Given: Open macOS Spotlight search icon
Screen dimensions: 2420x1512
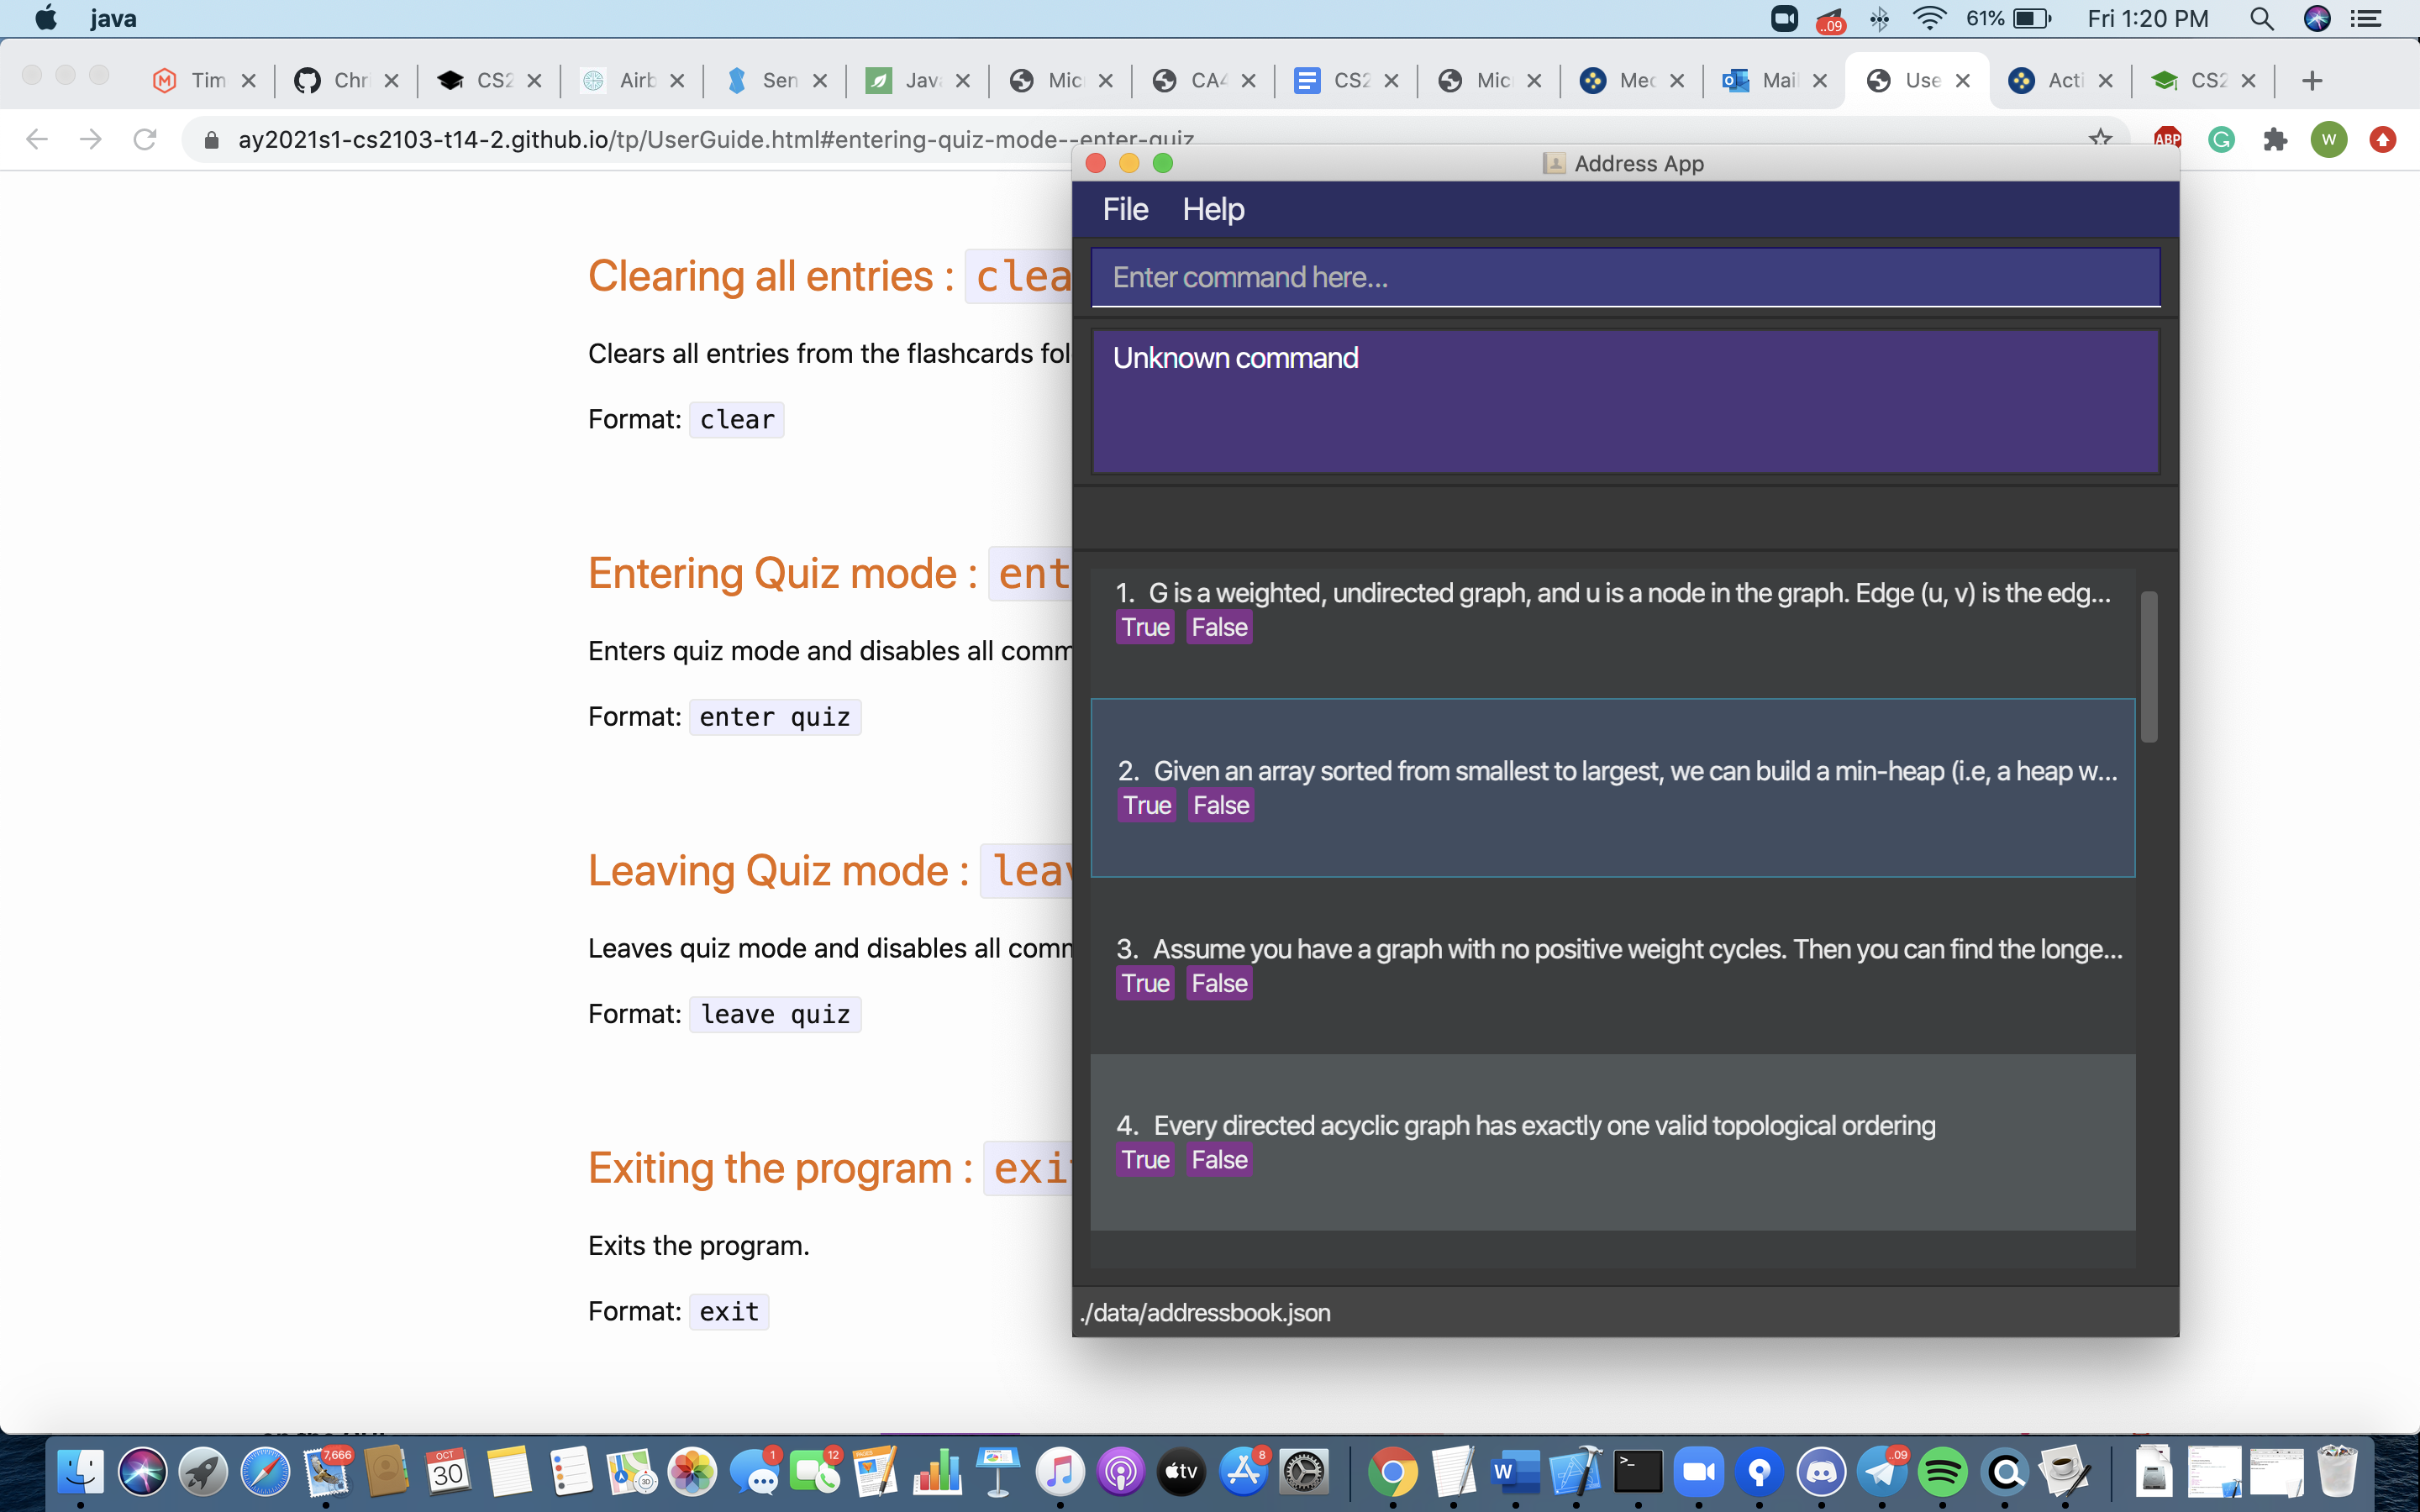Looking at the screenshot, I should tap(2261, 19).
